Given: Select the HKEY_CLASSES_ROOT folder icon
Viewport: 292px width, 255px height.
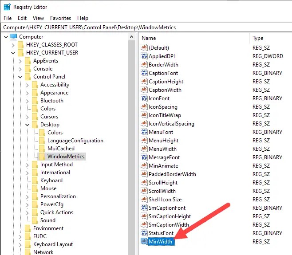Looking at the screenshot, I should pyautogui.click(x=20, y=45).
